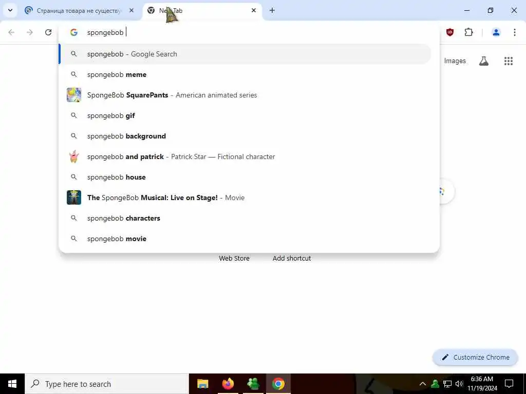This screenshot has height=394, width=526.
Task: Open the uBlock Origin extension icon
Action: coord(450,32)
